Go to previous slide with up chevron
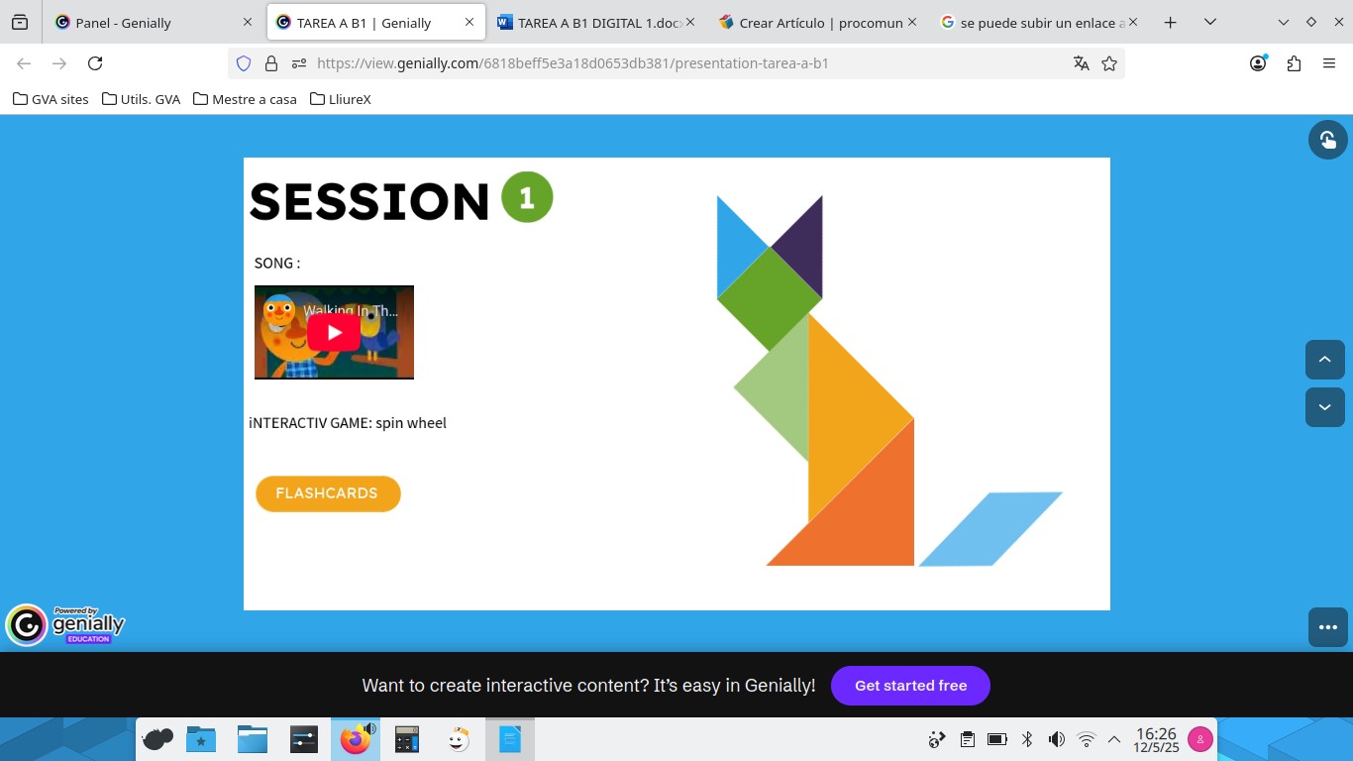The height and width of the screenshot is (761, 1353). click(1324, 360)
